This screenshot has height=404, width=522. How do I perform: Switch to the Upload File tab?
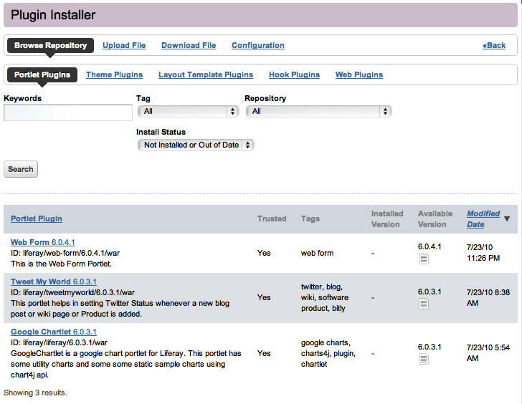pos(124,45)
